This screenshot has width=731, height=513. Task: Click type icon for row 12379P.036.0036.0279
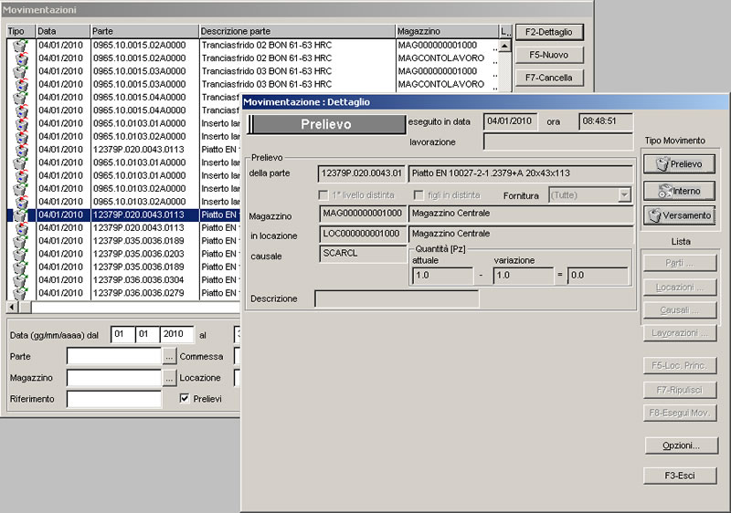tap(20, 292)
